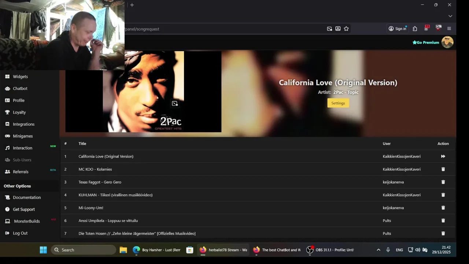Click the install app icon in address bar

338,29
